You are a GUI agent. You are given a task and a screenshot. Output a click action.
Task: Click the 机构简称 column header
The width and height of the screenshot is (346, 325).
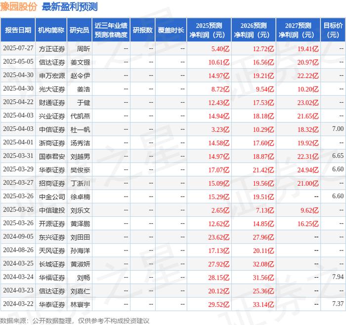pyautogui.click(x=51, y=30)
